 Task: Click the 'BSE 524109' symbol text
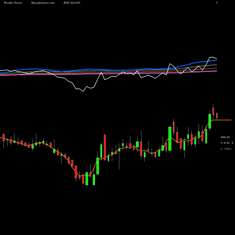[72, 3]
